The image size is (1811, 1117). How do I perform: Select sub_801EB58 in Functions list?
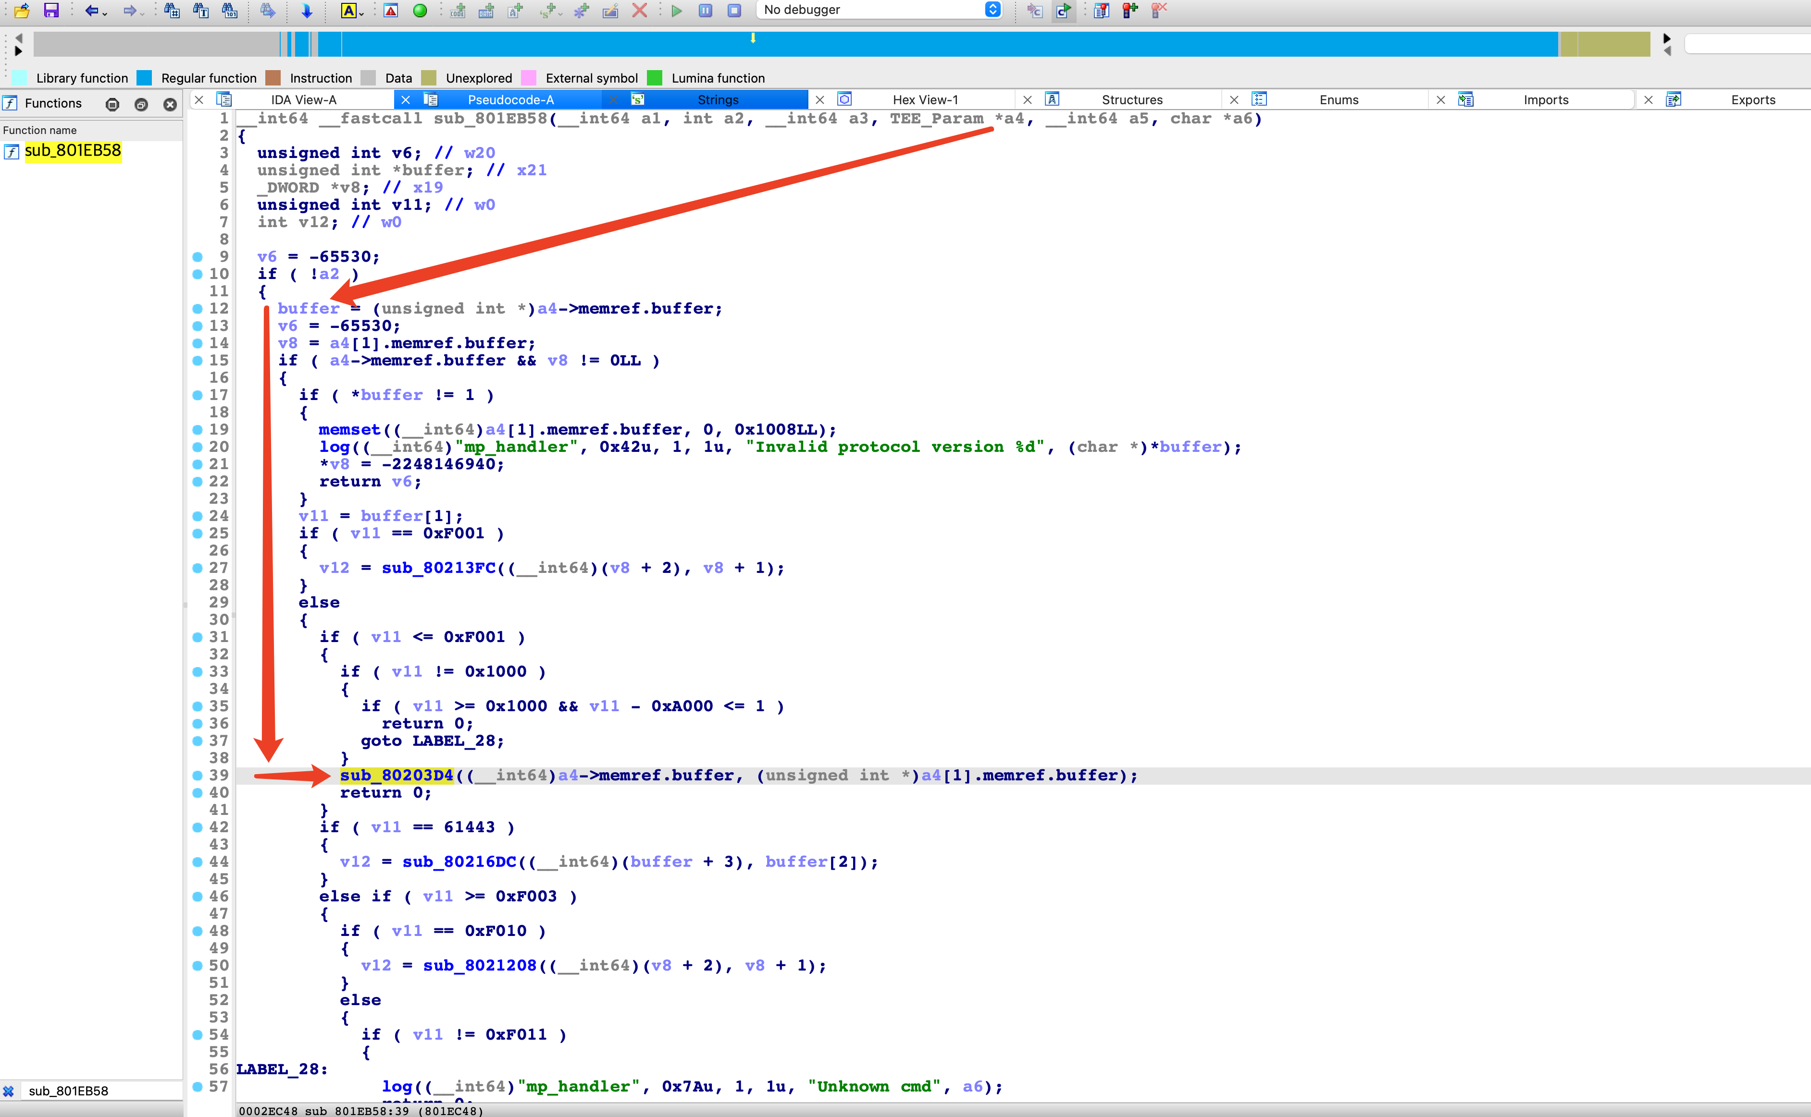tap(73, 151)
